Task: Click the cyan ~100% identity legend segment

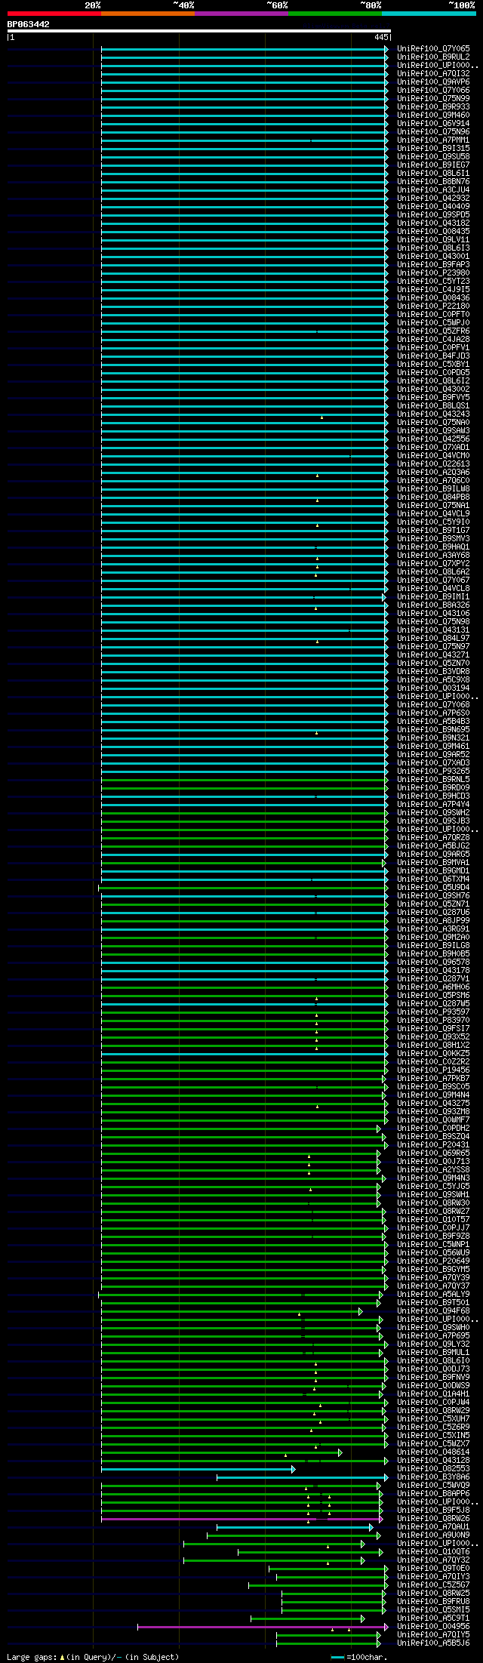Action: click(429, 14)
